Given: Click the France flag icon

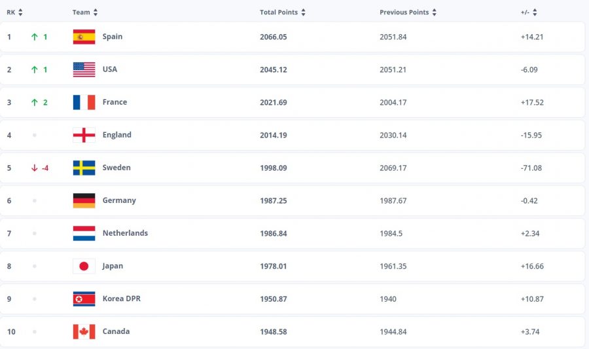Looking at the screenshot, I should 84,102.
